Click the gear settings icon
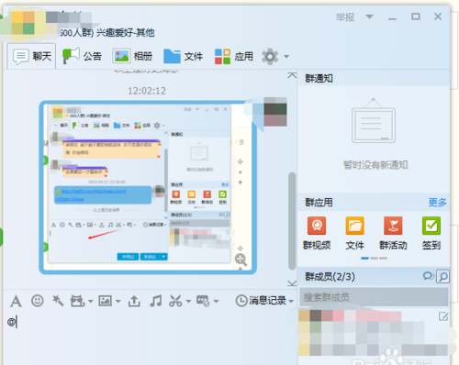 tap(270, 56)
